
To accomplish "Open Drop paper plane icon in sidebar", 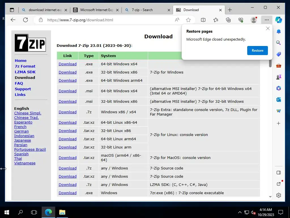I will point(279,111).
